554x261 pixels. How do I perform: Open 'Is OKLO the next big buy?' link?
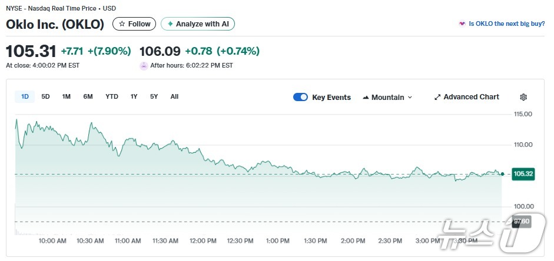click(506, 24)
